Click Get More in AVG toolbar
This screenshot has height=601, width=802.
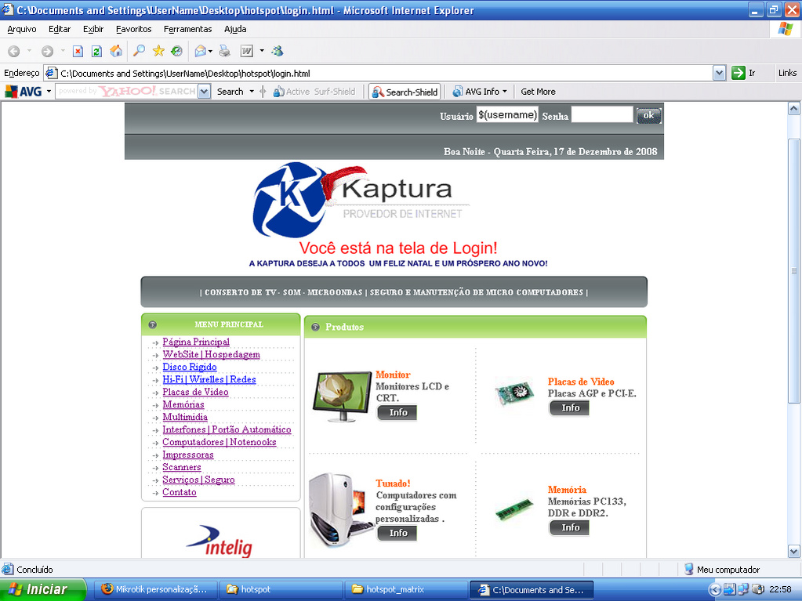[538, 92]
